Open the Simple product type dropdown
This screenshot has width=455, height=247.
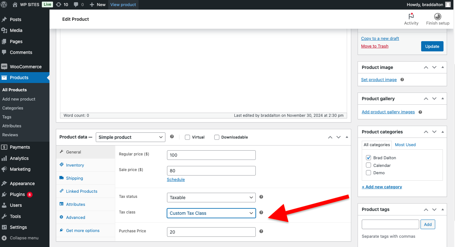(x=130, y=137)
